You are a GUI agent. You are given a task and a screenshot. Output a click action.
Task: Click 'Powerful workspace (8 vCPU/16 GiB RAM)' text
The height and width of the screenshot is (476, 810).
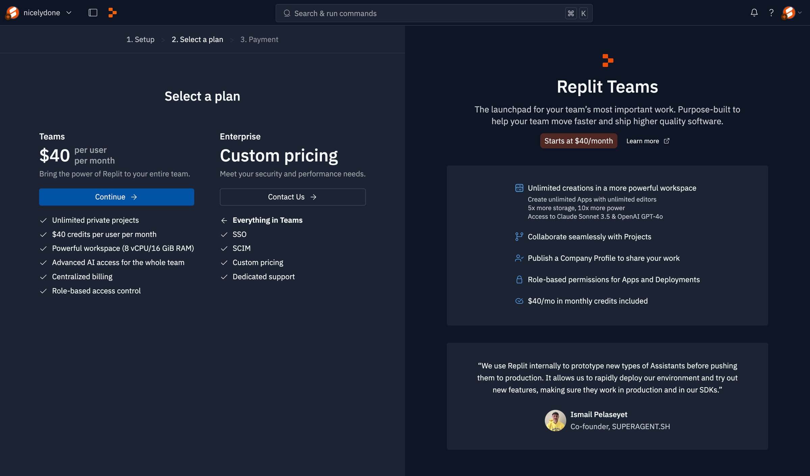123,248
